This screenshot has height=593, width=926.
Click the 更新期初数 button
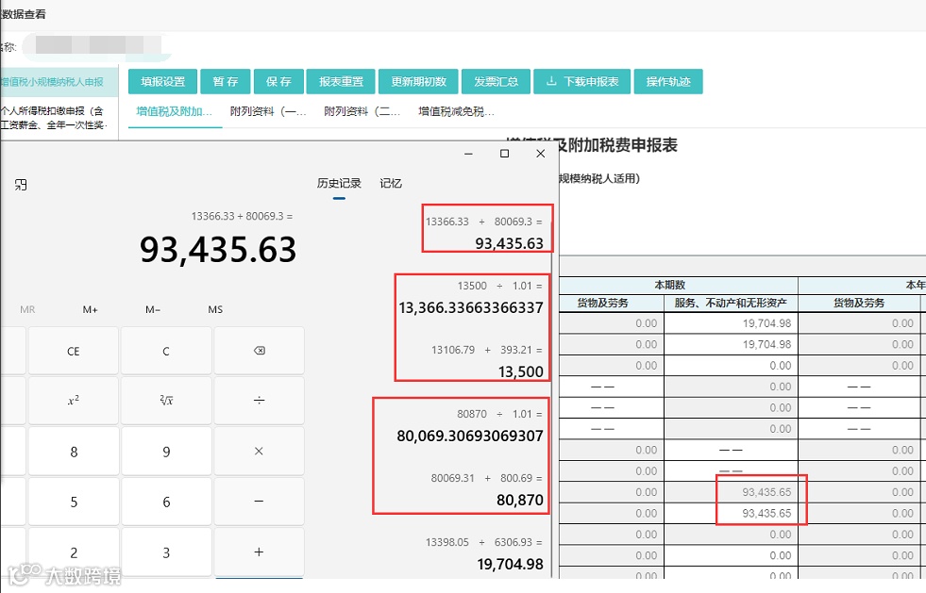[418, 81]
